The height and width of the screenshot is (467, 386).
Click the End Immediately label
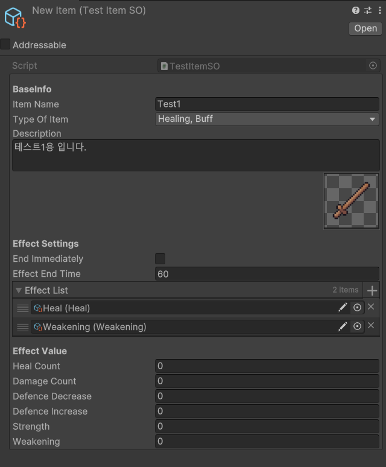pos(48,259)
